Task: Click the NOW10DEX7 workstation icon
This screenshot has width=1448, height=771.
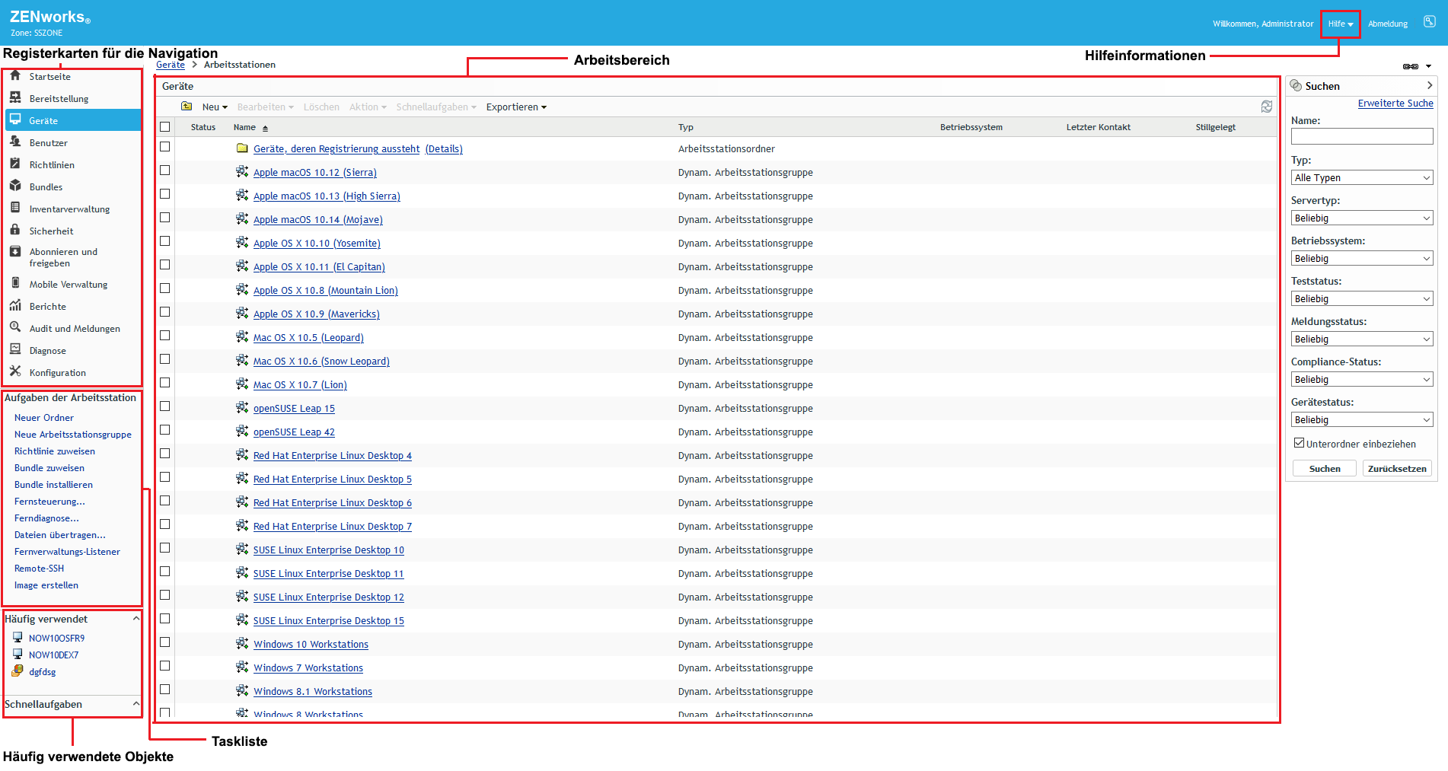Action: click(18, 654)
